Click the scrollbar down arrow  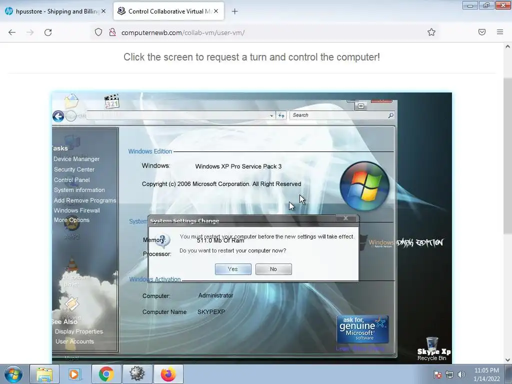pos(507,360)
